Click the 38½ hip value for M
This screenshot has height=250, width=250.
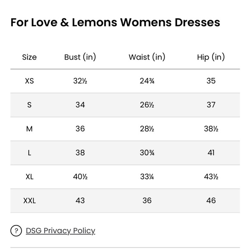[x=211, y=129]
